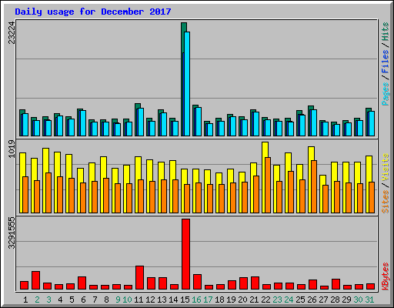Click day 12 on the x-axis
This screenshot has width=394, height=308.
pos(150,300)
